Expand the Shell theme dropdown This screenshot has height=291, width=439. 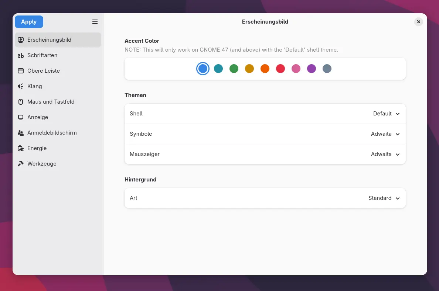[x=387, y=114]
